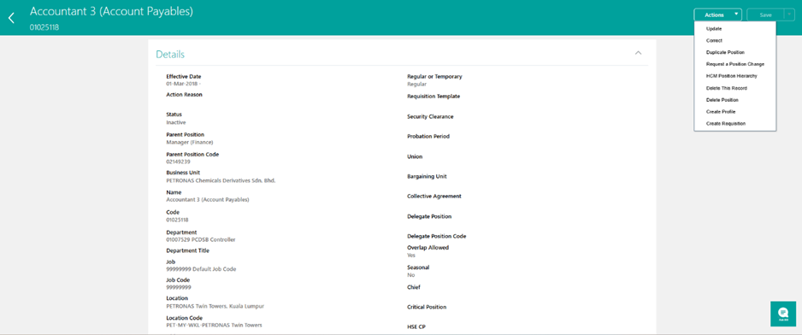
Task: Open the chat assistant icon
Action: 783,314
